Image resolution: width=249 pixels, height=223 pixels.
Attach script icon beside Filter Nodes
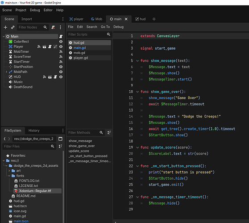(x=53, y=27)
